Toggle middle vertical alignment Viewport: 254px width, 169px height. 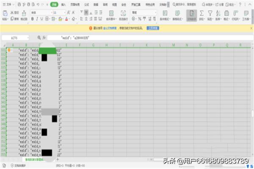coord(86,12)
